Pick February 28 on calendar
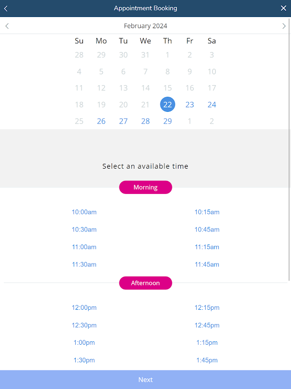This screenshot has width=291, height=389. point(145,121)
